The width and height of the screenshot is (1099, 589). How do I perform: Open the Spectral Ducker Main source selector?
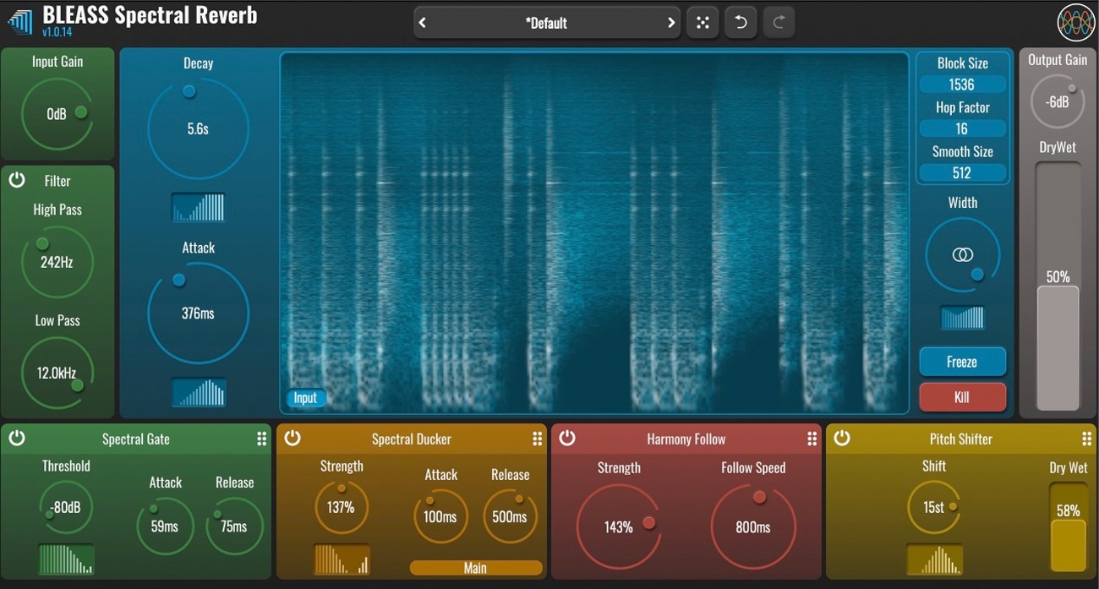475,568
